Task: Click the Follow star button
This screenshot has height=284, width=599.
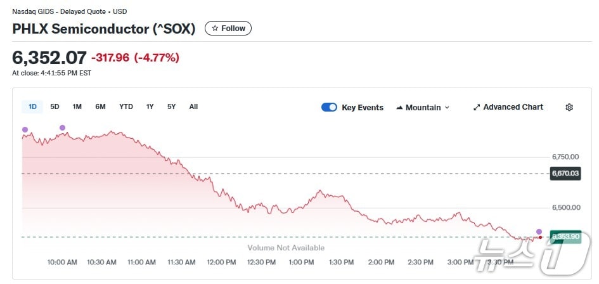Action: (228, 29)
